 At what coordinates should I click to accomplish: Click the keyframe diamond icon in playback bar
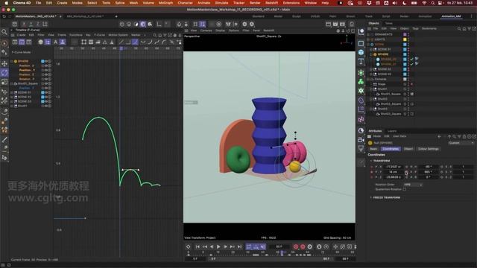pos(188,246)
